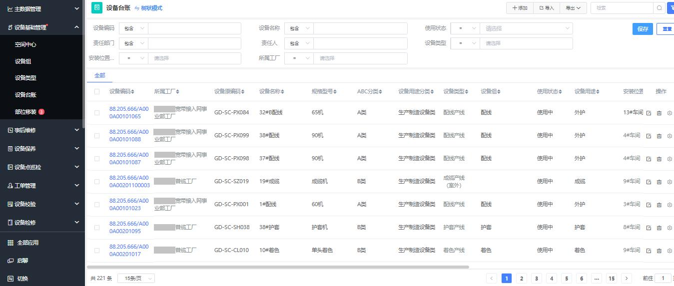Click the delete icon for 38#配线 row
The image size is (674, 286).
tap(659, 136)
